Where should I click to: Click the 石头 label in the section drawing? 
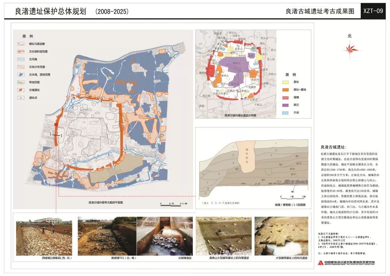[279, 182]
